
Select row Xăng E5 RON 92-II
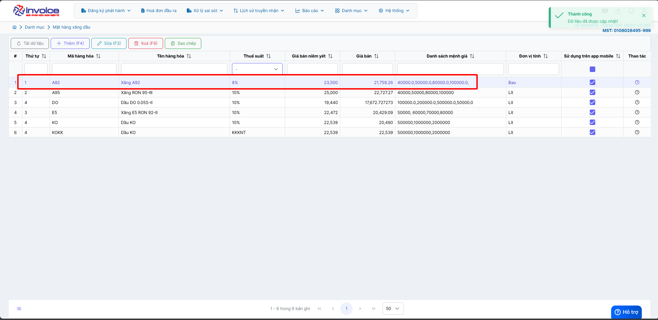330,112
